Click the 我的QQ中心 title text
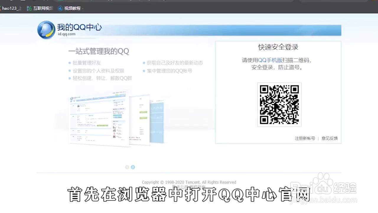The image size is (378, 213). (79, 28)
